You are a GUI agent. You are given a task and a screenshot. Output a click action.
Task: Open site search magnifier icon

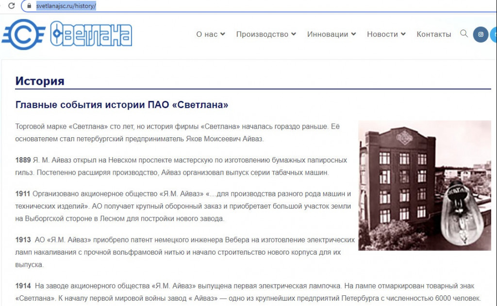click(464, 33)
